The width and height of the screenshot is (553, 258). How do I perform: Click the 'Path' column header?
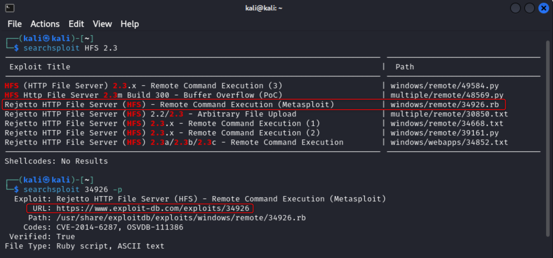click(x=405, y=67)
